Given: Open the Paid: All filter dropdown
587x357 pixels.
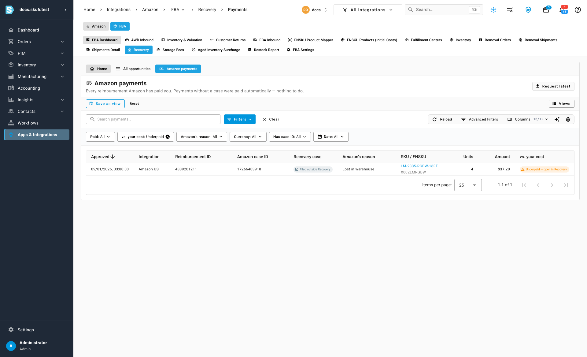Looking at the screenshot, I should 100,137.
